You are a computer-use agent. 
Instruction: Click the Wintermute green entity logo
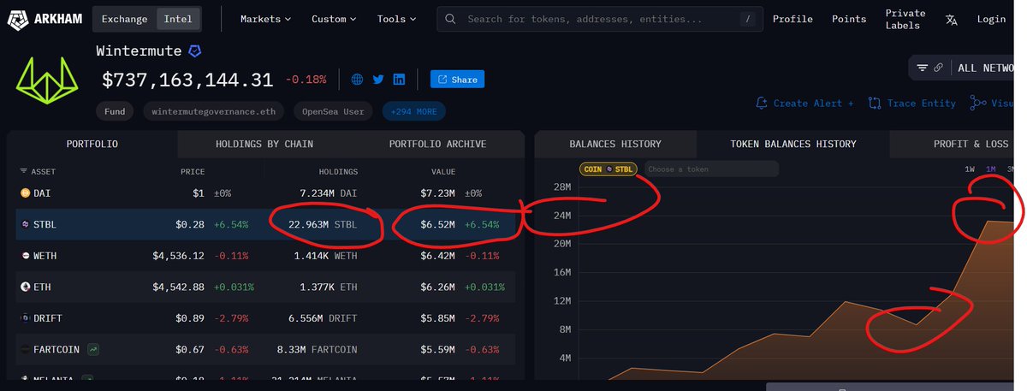(x=49, y=81)
